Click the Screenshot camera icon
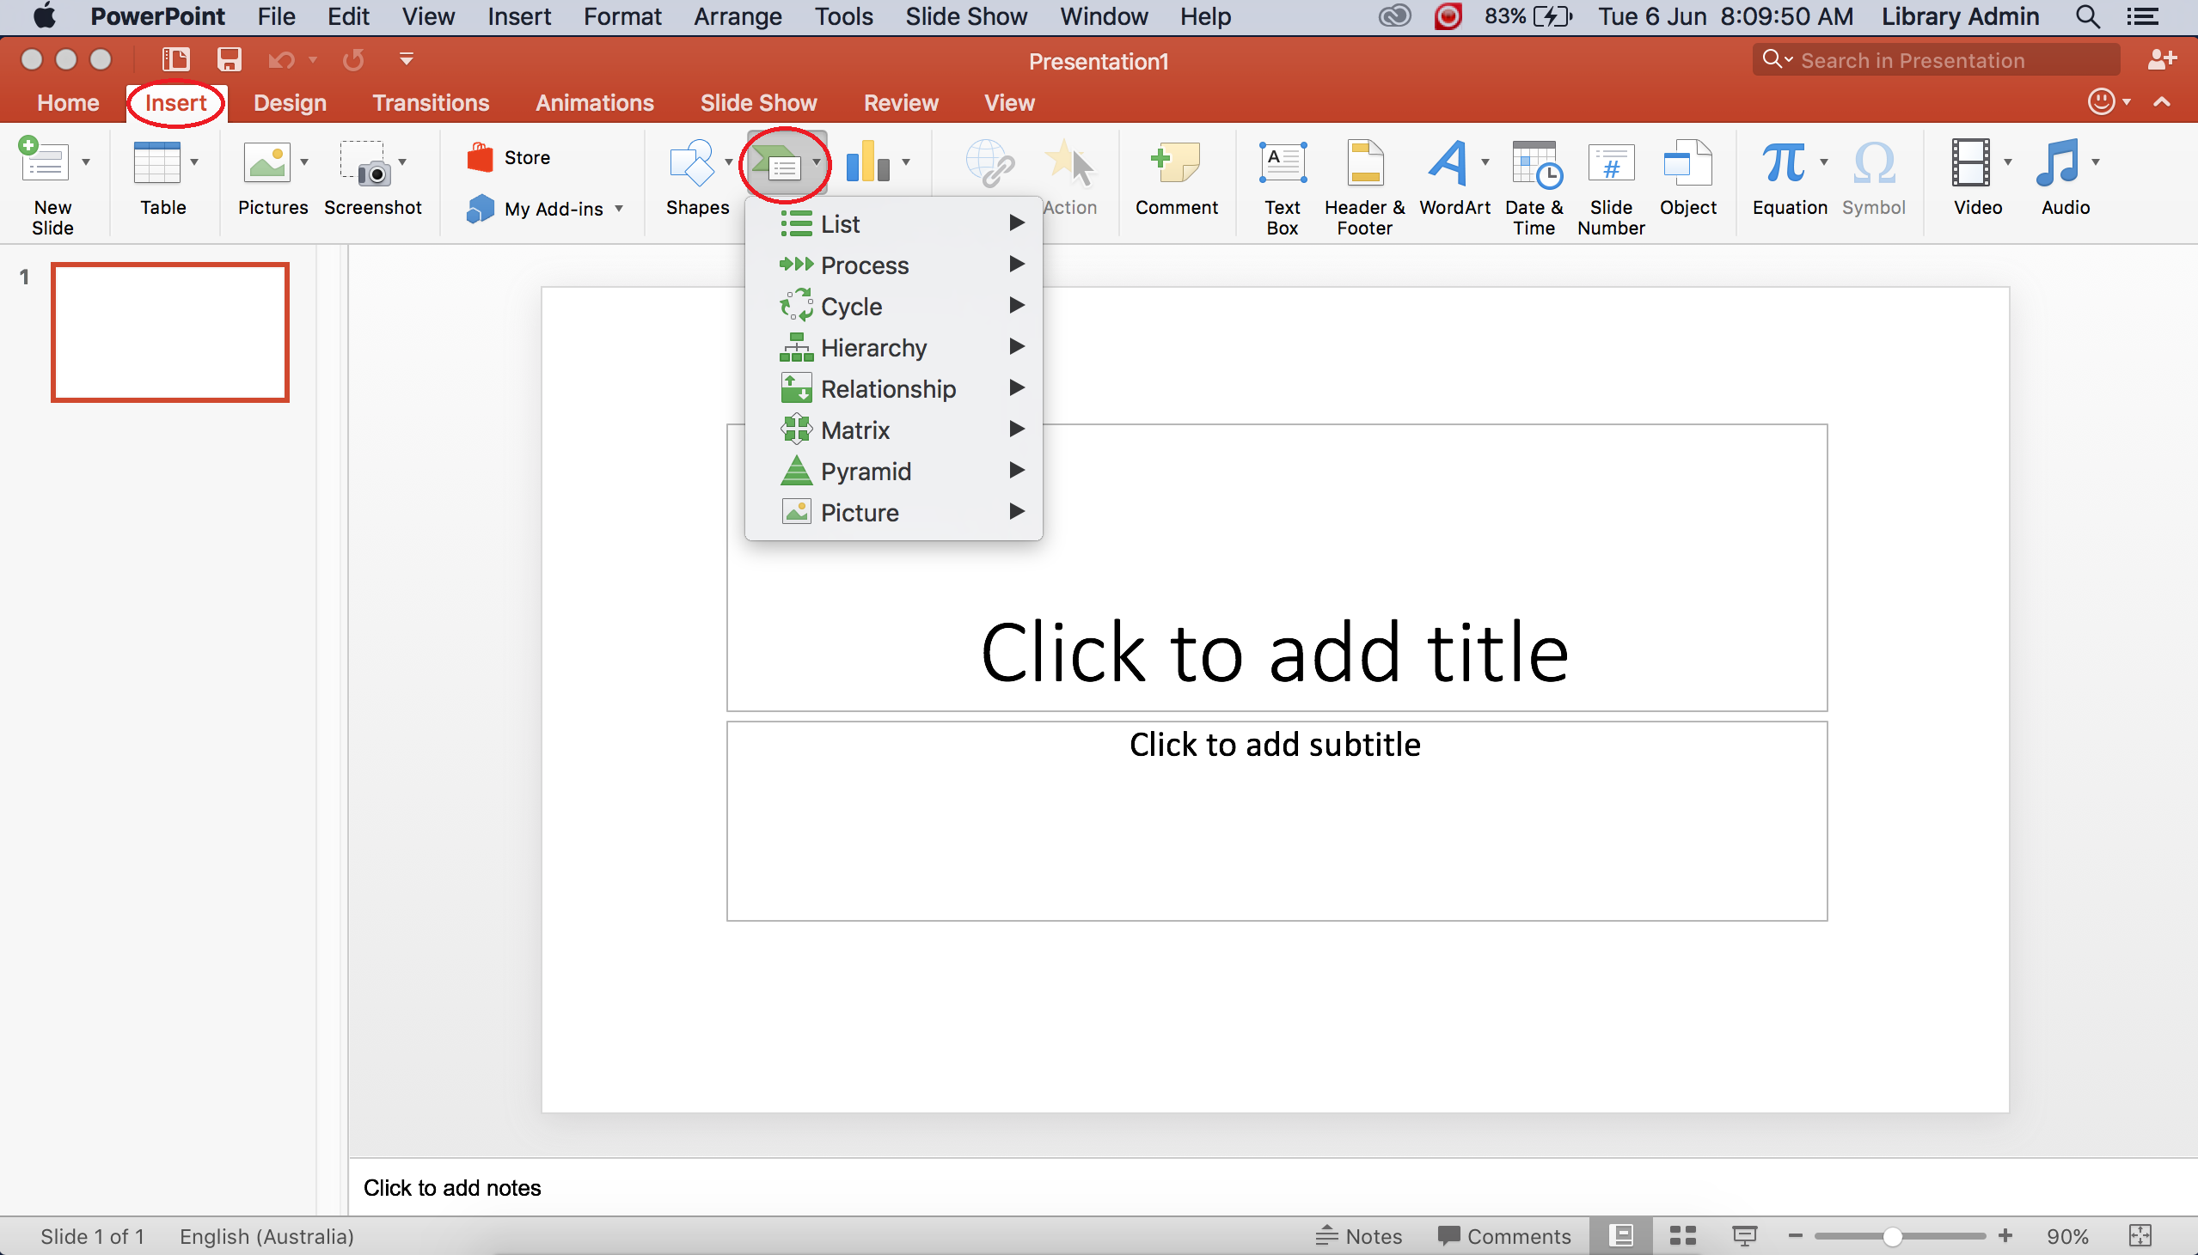2198x1255 pixels. coord(365,163)
